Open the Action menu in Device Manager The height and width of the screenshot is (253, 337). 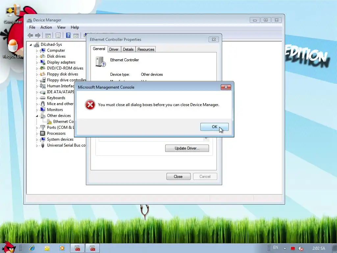(46, 27)
